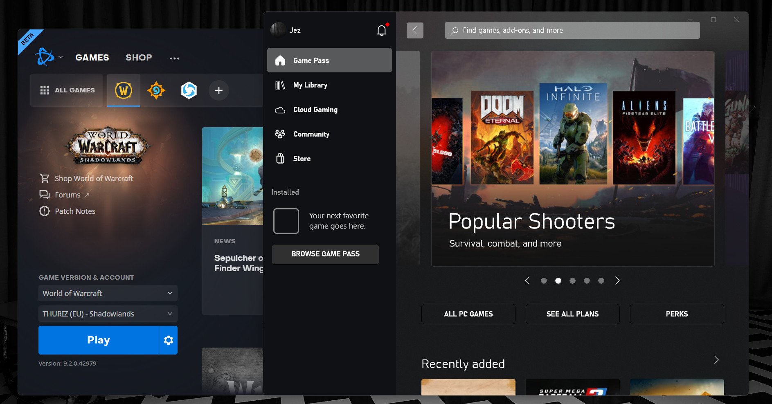Open My Library in Xbox sidebar

[329, 85]
